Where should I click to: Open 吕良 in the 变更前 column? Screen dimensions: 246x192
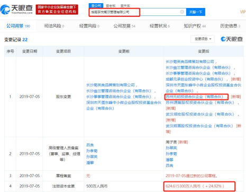[x=90, y=145]
